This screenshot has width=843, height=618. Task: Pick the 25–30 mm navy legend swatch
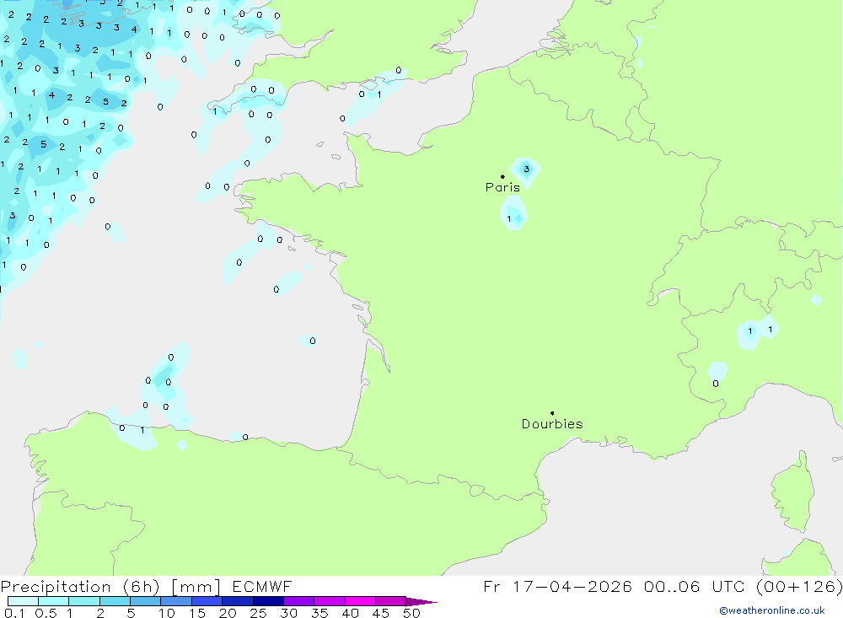pos(268,601)
